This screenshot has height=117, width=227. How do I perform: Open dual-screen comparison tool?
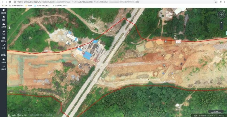[4, 39]
